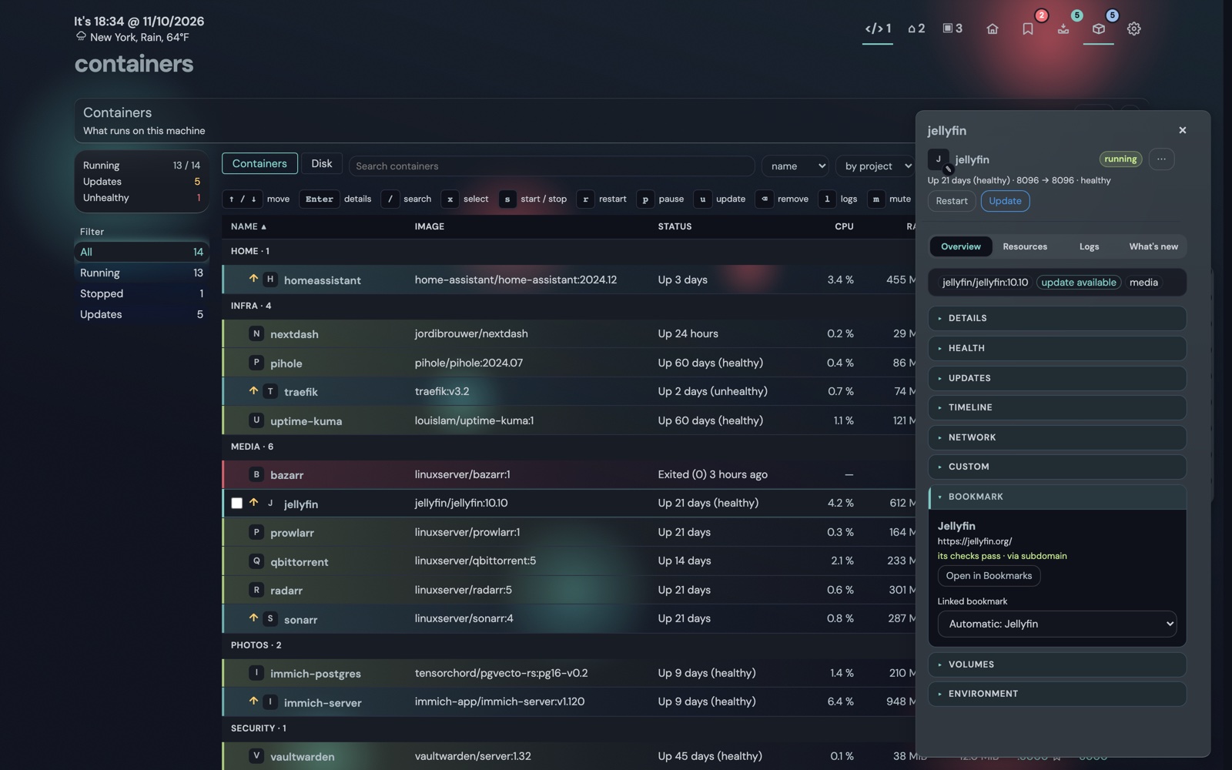Expand the HEALTH section

coord(1057,348)
